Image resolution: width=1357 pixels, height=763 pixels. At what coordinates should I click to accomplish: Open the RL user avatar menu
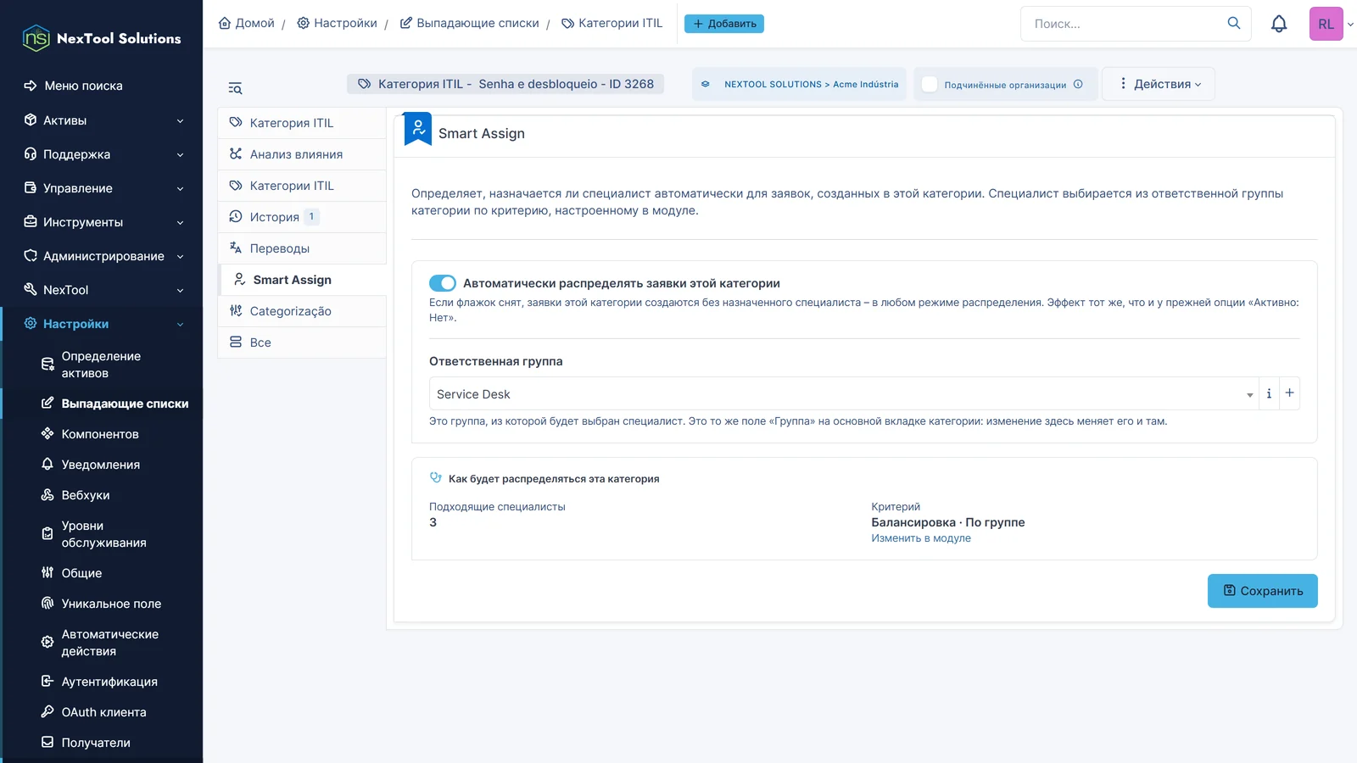(x=1326, y=24)
